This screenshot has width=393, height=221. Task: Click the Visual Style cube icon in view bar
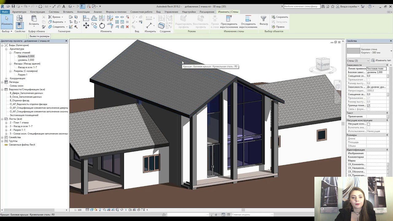[91, 210]
